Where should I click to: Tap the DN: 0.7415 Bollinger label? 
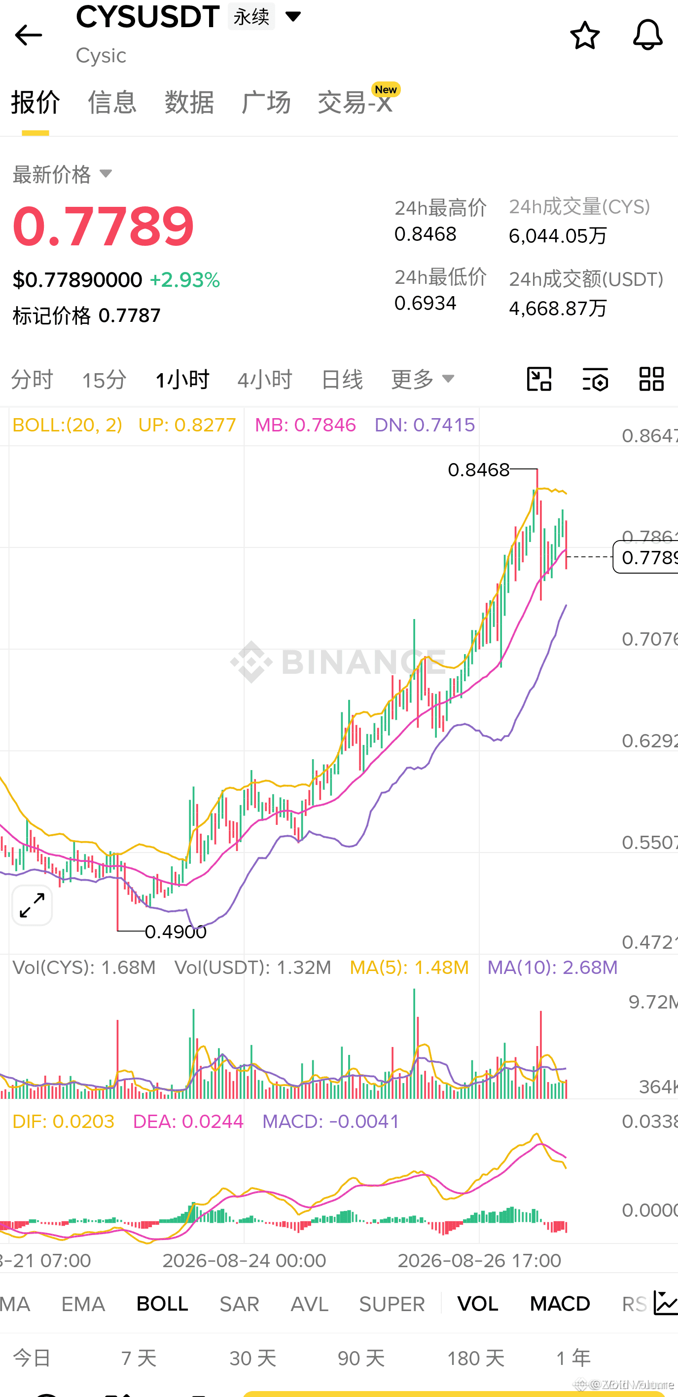coord(425,425)
